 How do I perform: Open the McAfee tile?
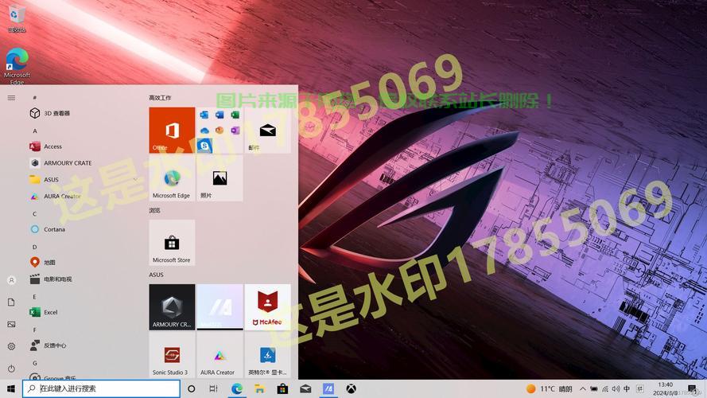point(268,306)
